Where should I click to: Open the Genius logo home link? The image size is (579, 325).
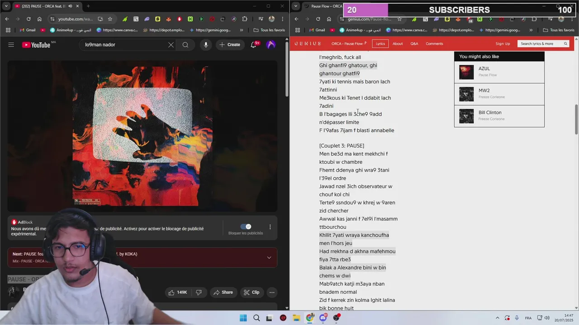click(308, 44)
